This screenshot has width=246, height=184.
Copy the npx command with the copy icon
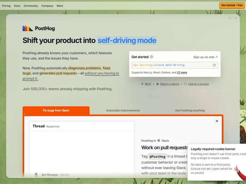(214, 65)
